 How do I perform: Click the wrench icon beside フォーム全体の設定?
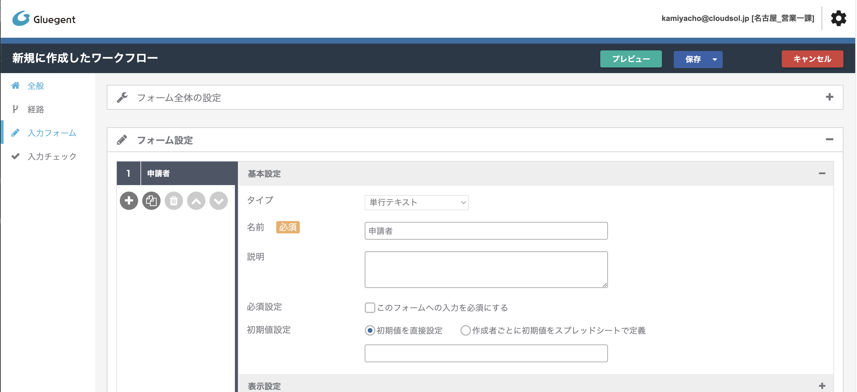coord(122,97)
